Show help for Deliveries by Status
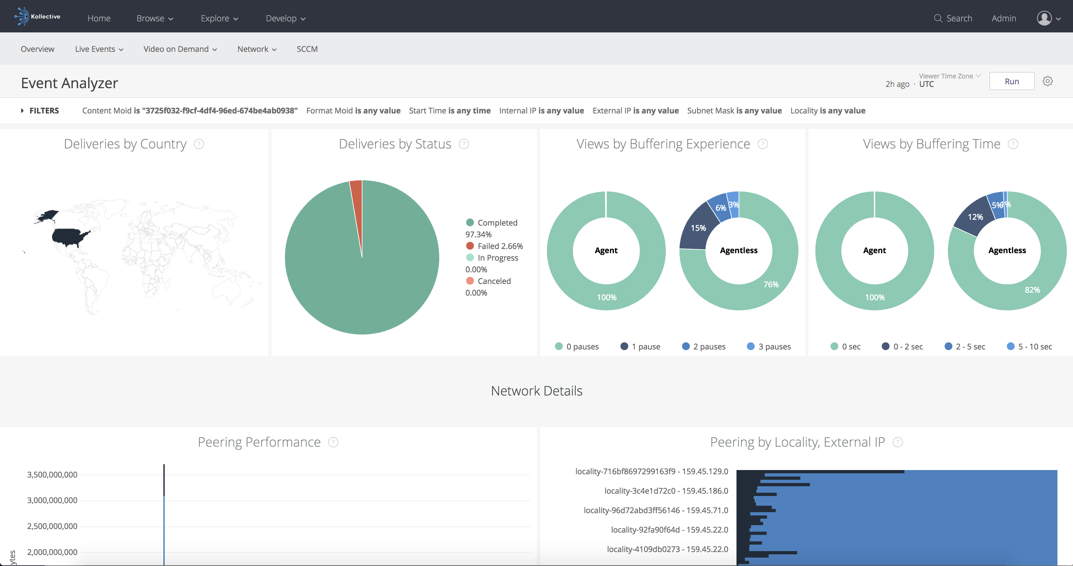The height and width of the screenshot is (566, 1073). pyautogui.click(x=464, y=144)
